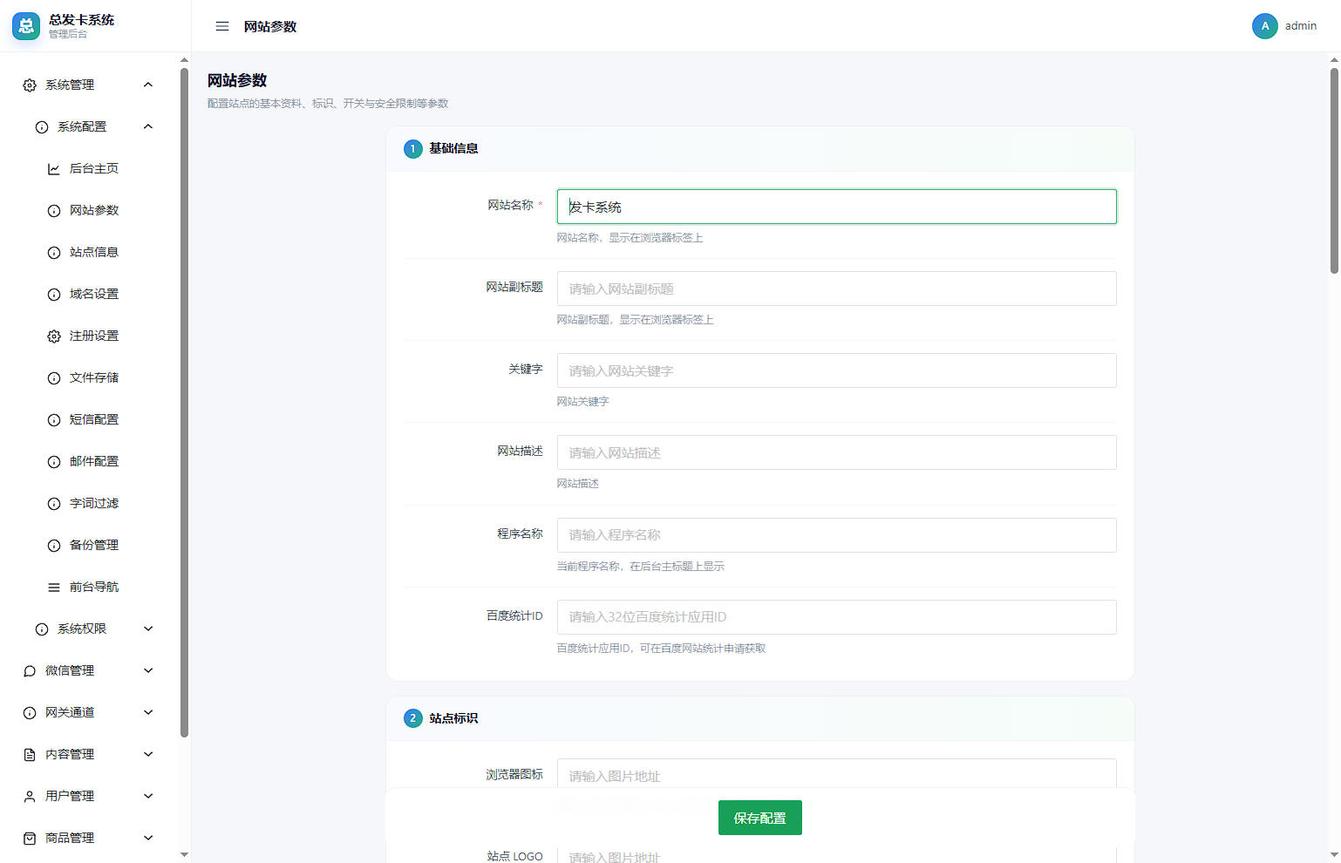Click the 站点信息 sidebar icon
This screenshot has height=863, width=1341.
pyautogui.click(x=54, y=252)
